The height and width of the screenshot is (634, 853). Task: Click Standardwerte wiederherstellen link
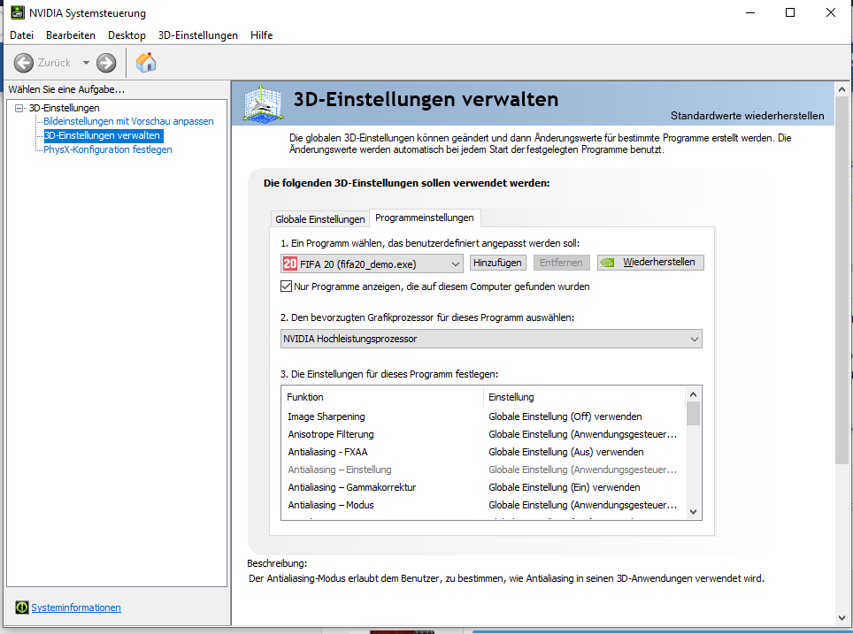click(x=747, y=116)
